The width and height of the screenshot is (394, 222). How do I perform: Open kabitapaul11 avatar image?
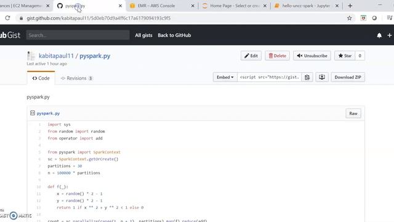(31, 55)
